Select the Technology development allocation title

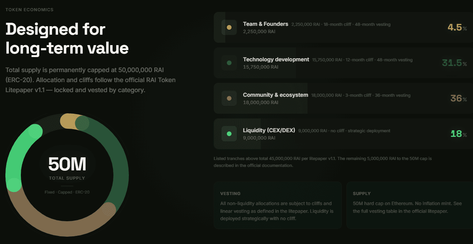[x=276, y=59]
